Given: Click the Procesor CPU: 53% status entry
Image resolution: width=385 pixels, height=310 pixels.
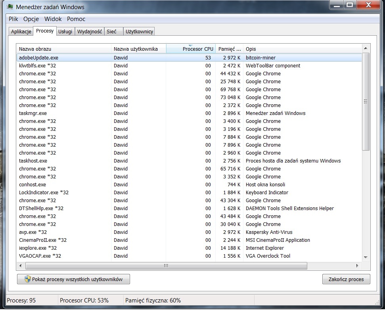Looking at the screenshot, I should [84, 300].
